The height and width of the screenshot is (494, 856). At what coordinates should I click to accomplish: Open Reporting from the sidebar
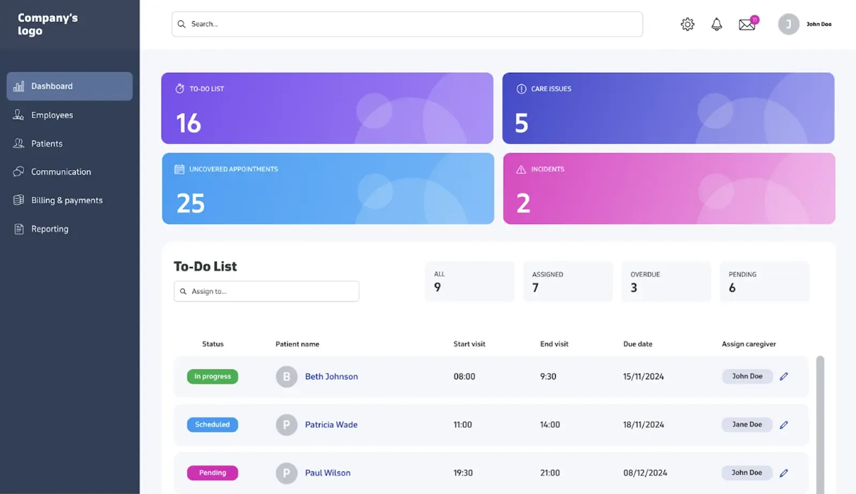tap(49, 229)
